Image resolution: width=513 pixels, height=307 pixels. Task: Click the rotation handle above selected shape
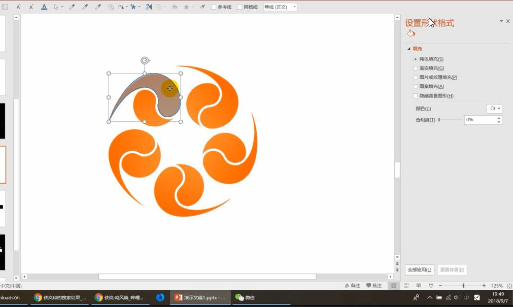[145, 61]
